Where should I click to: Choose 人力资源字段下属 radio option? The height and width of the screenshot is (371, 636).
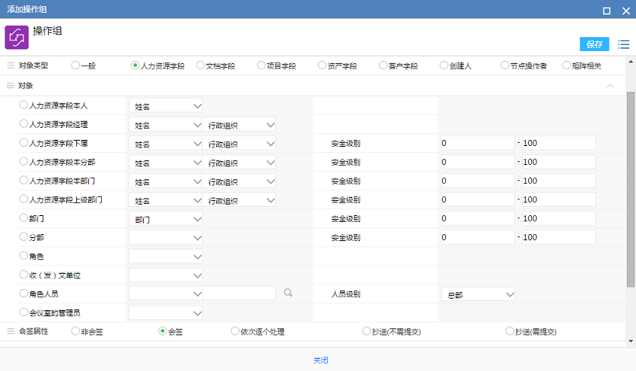click(x=24, y=142)
